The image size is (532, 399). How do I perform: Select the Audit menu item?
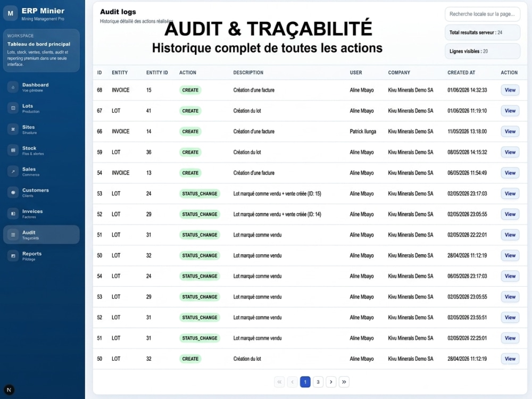tap(41, 235)
